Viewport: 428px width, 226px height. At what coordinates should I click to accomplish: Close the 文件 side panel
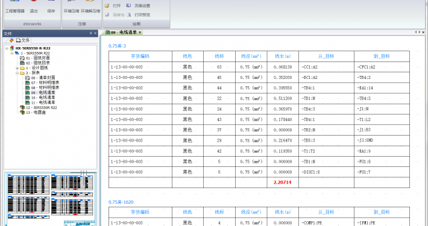click(95, 33)
